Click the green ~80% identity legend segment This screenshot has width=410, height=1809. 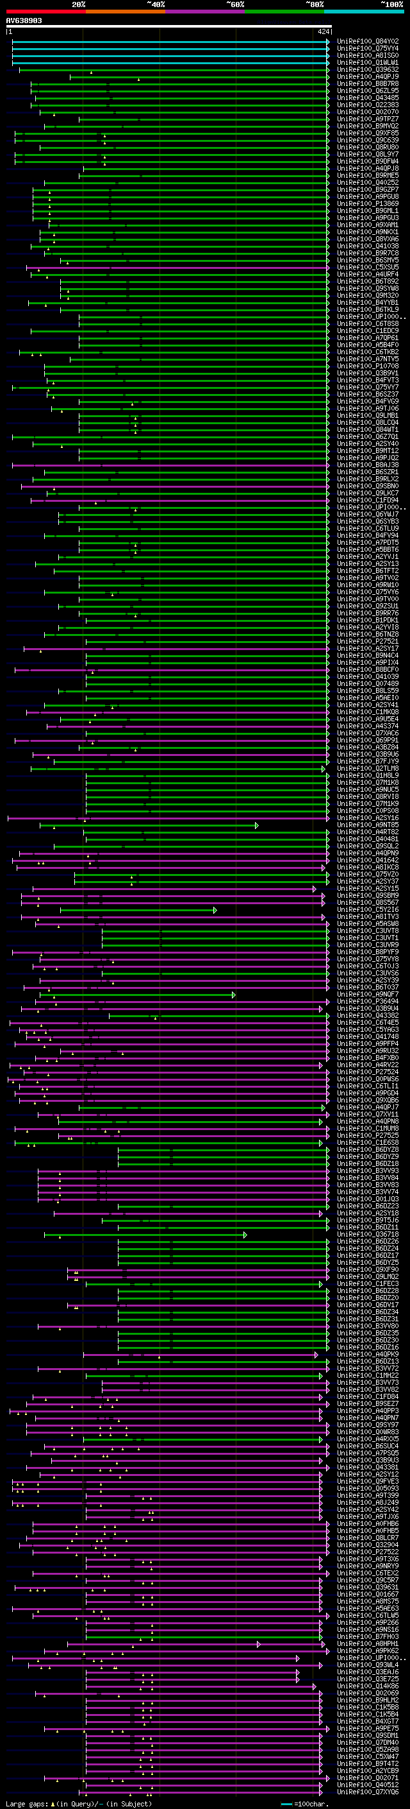(284, 12)
